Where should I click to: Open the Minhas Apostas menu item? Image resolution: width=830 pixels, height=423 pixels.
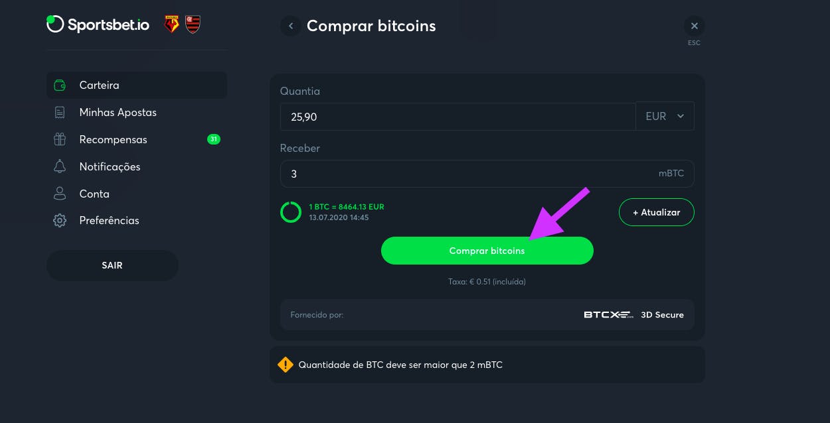click(118, 113)
